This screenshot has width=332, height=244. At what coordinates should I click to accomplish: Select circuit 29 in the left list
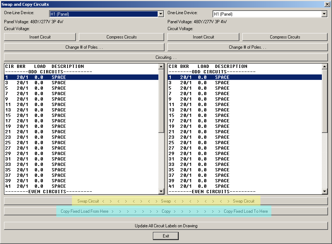coord(81,154)
